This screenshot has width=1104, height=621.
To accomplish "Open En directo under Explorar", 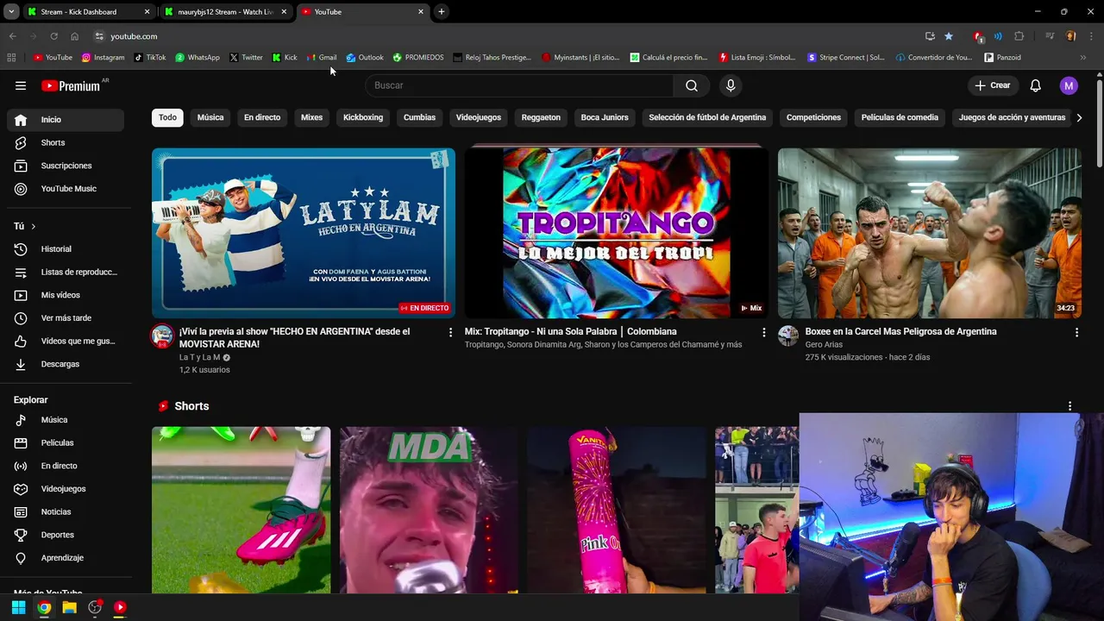I will point(66,466).
